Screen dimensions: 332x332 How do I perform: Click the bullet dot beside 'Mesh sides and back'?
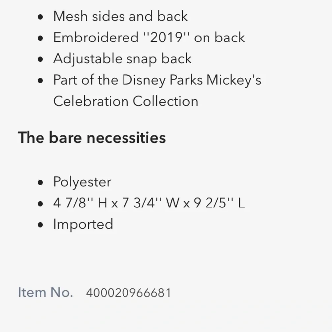tap(40, 17)
